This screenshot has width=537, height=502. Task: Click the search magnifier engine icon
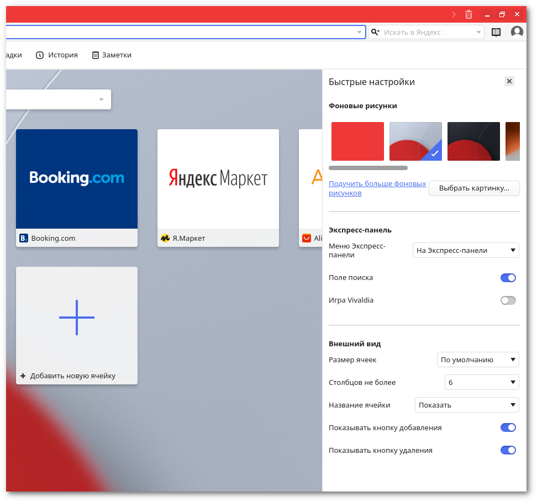[x=375, y=32]
